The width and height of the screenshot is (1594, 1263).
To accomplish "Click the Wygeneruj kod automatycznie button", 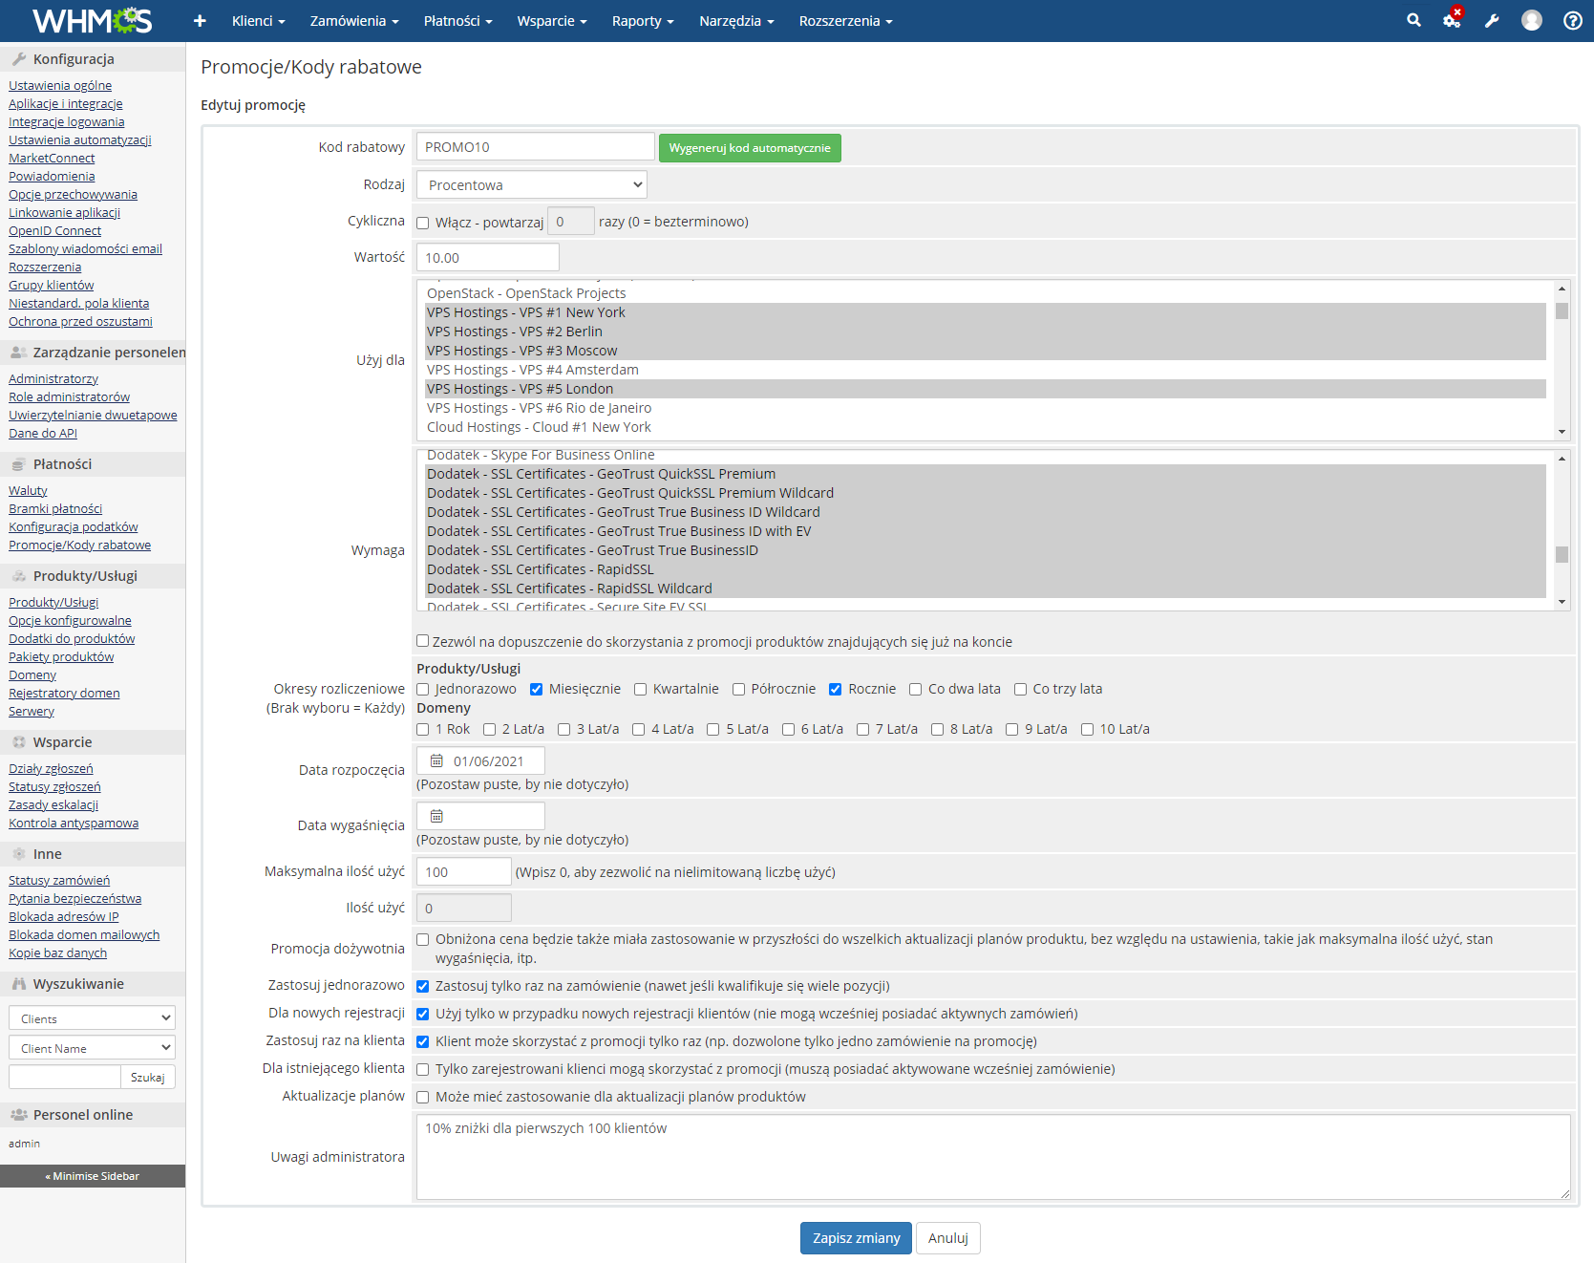I will (749, 147).
